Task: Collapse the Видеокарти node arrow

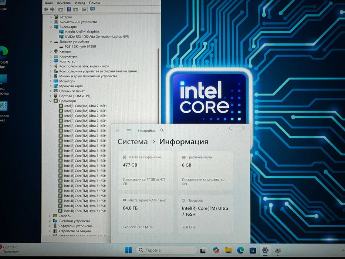Action: click(51, 27)
